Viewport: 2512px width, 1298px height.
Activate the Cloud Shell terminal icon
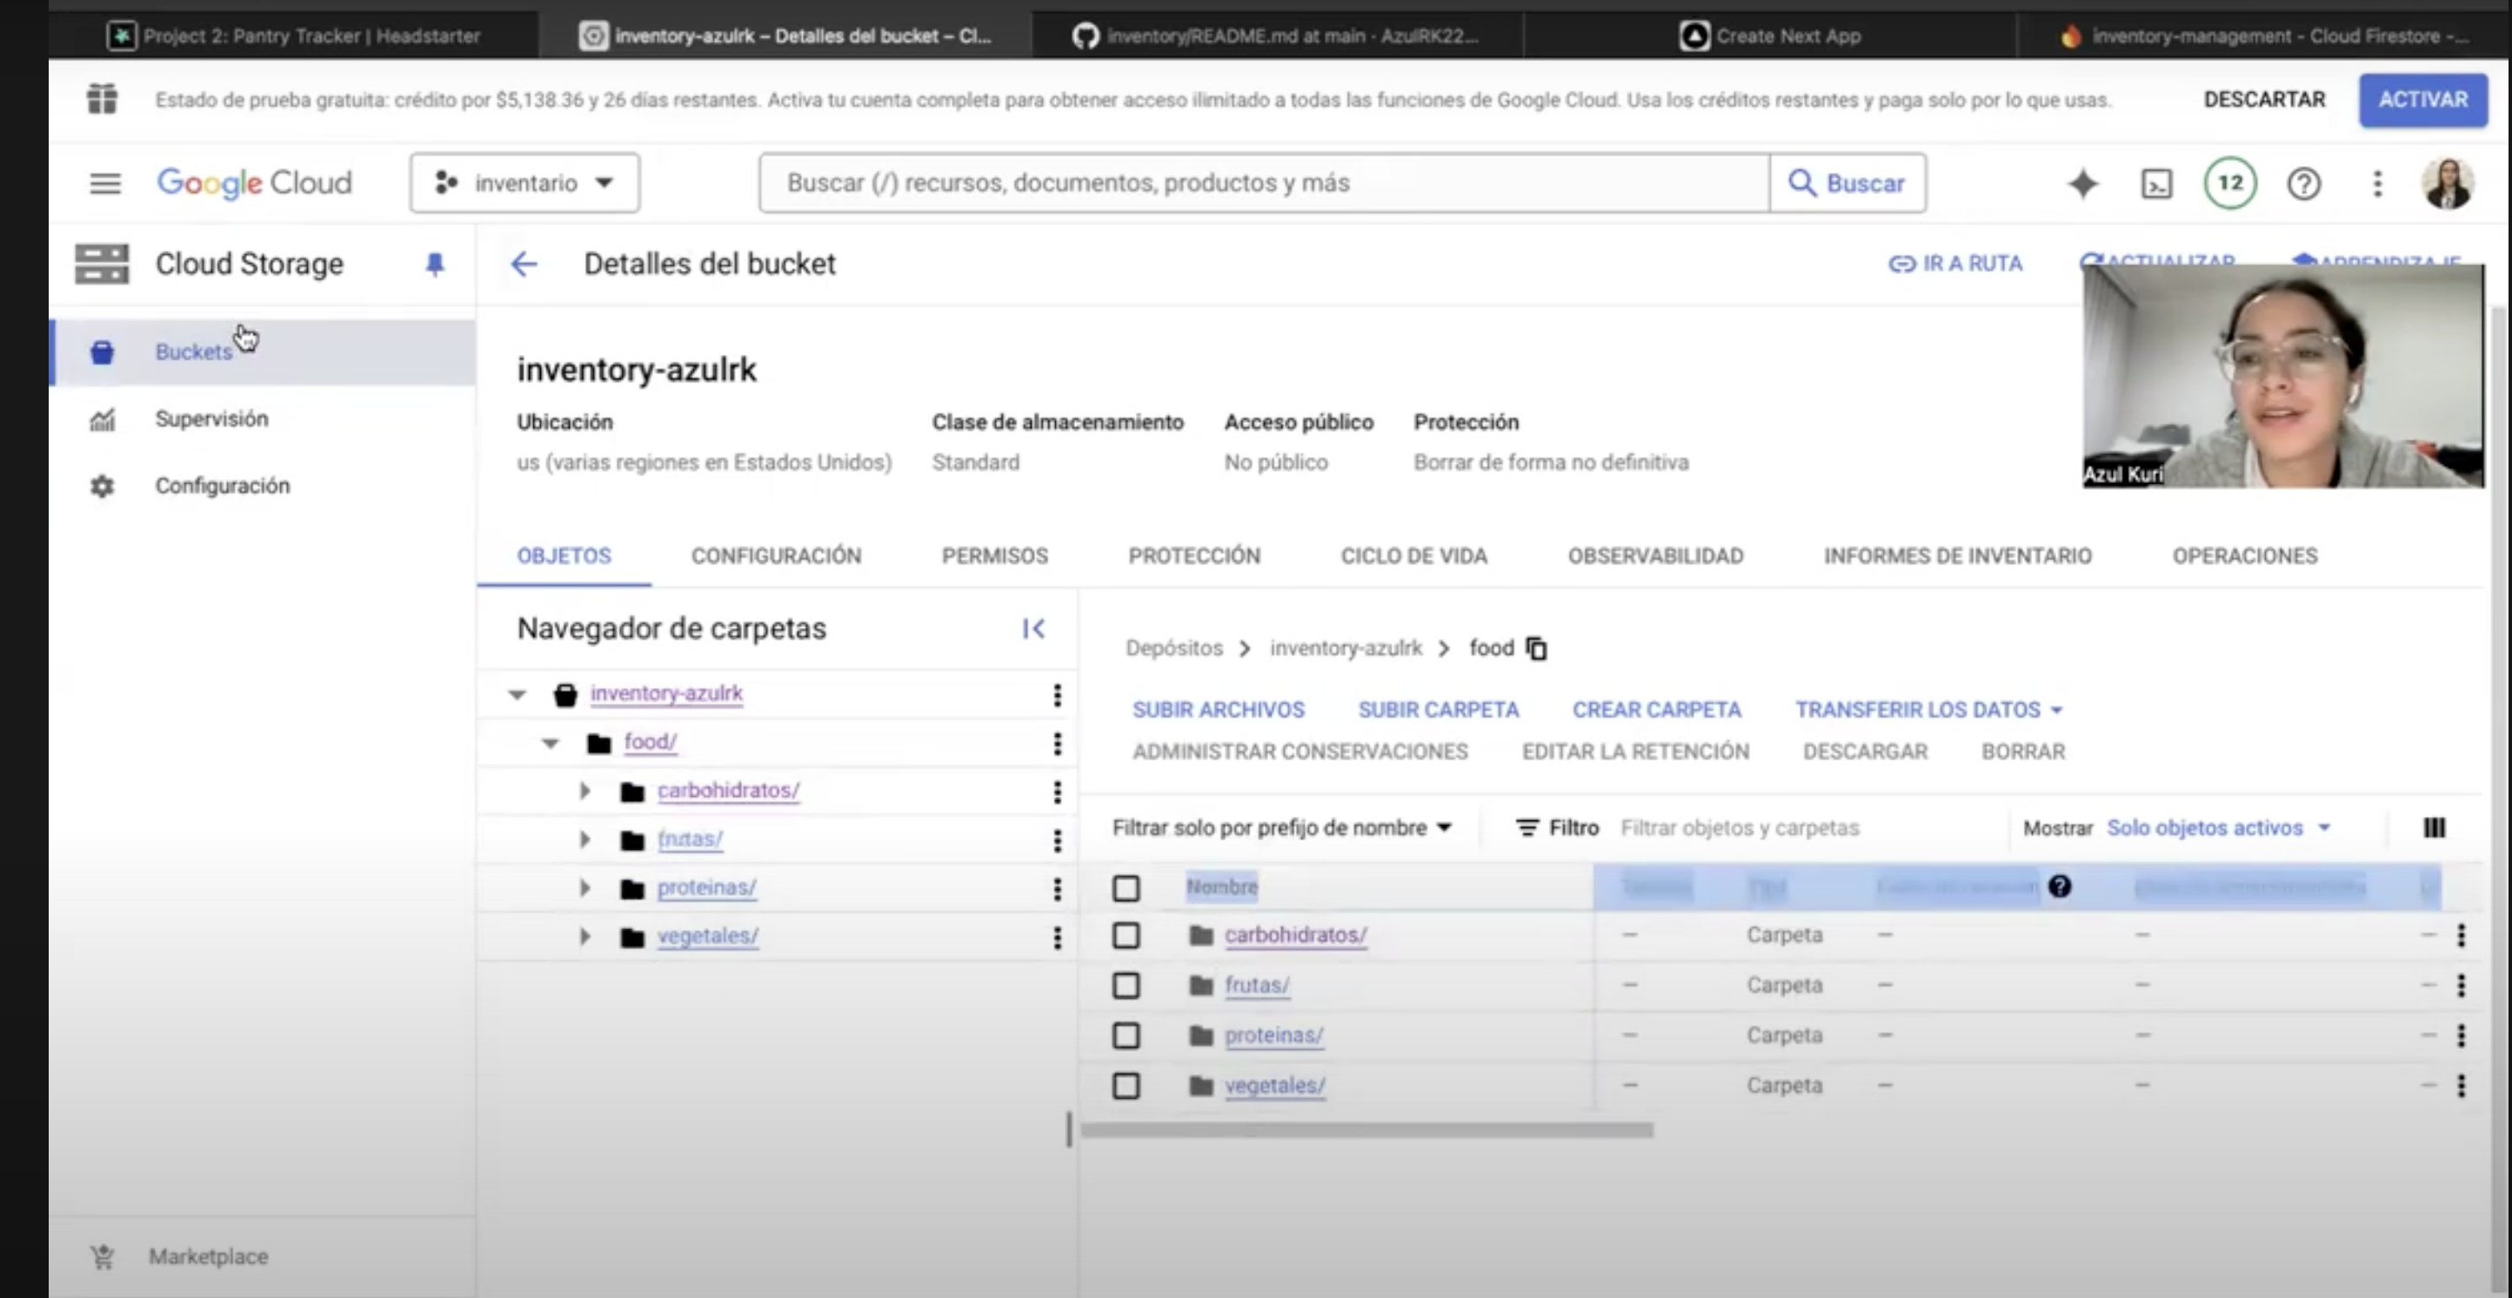click(2156, 184)
